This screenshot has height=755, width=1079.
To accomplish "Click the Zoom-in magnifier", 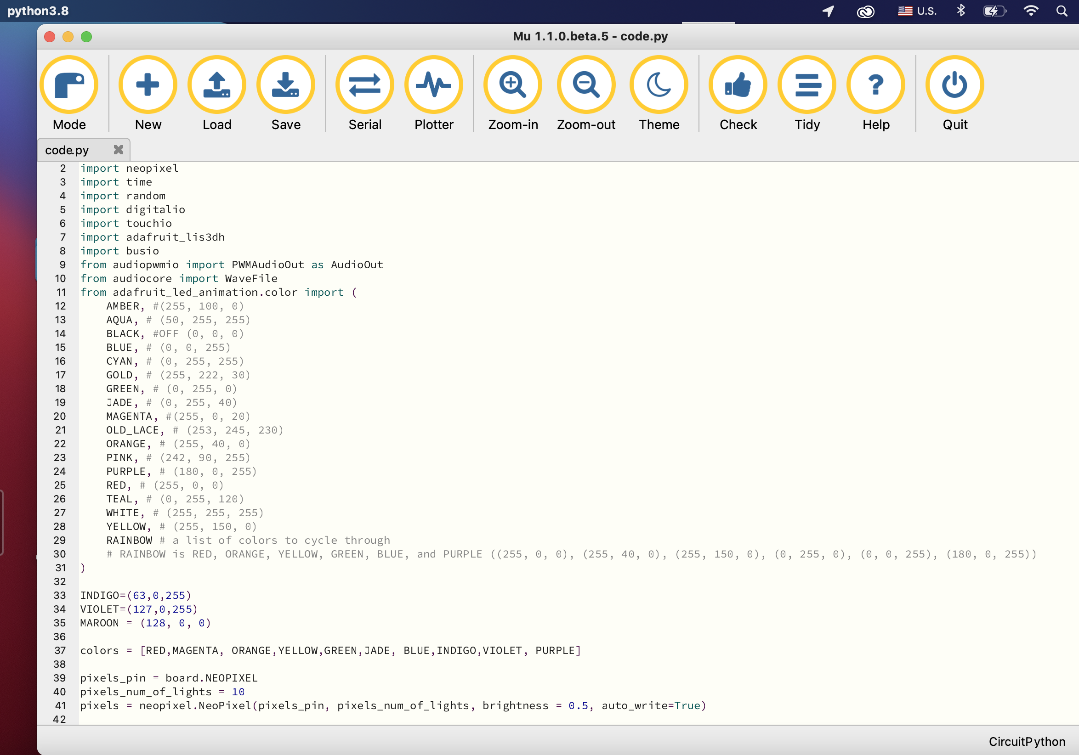I will (513, 93).
